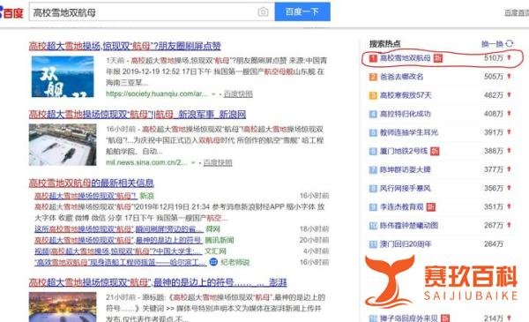Screen dimensions: 529x322
Task: Open the news link about 造船工程师摇篮
Action: 120,262
